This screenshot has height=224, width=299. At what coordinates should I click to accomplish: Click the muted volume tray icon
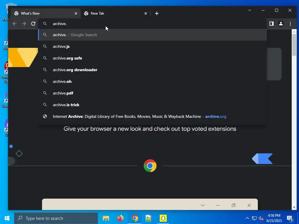point(261,218)
